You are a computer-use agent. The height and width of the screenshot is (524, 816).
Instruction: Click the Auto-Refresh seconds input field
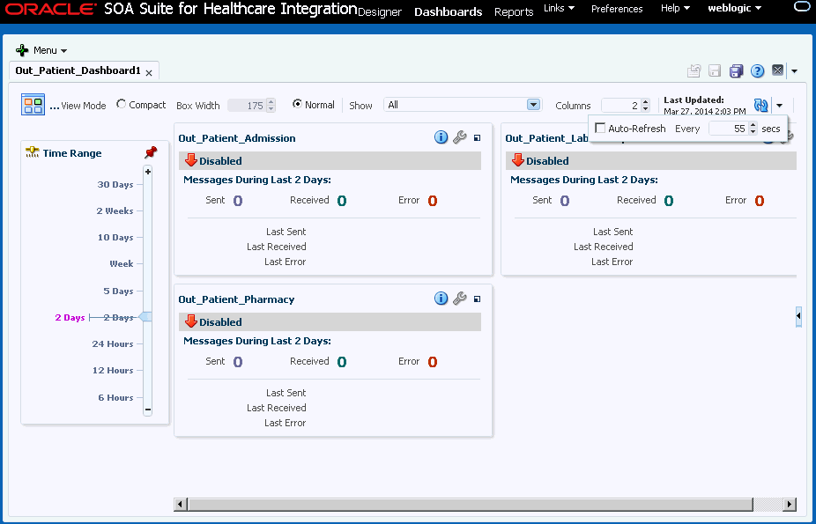(x=729, y=129)
